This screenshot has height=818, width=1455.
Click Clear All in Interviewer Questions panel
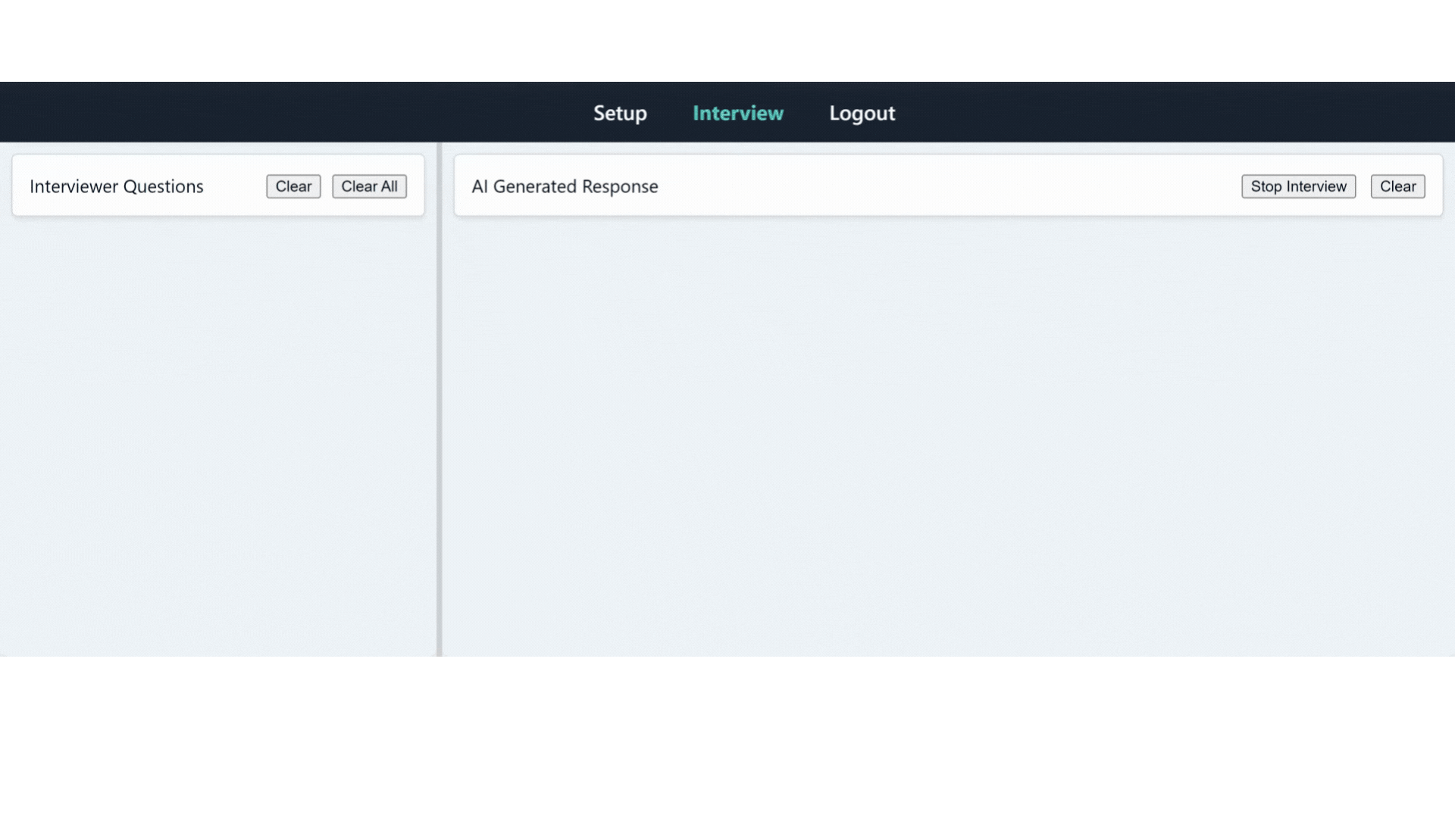click(x=369, y=186)
